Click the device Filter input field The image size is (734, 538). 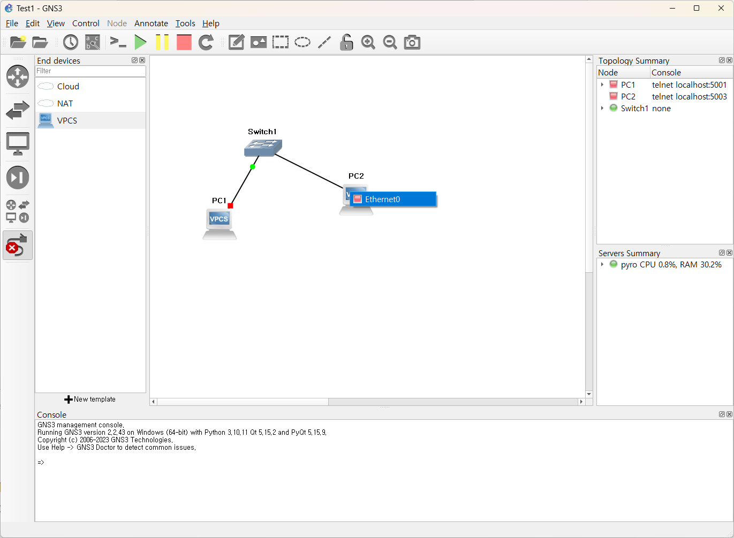[90, 71]
